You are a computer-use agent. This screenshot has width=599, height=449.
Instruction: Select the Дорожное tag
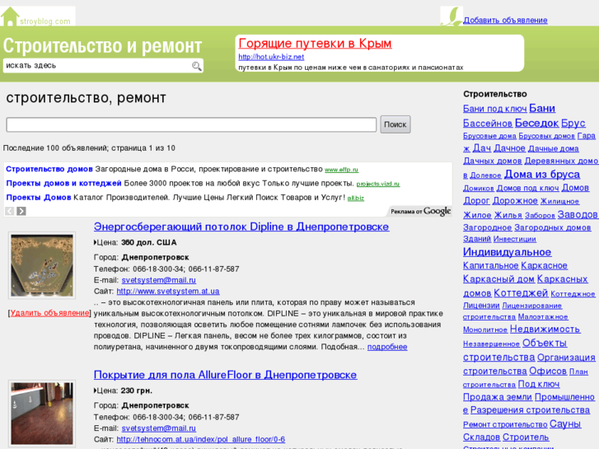pyautogui.click(x=515, y=201)
